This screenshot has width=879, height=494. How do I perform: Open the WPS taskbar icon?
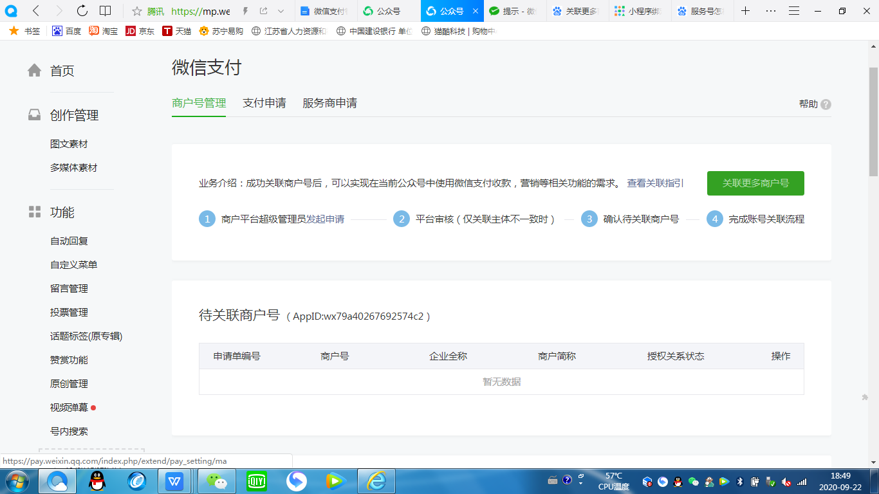[174, 481]
